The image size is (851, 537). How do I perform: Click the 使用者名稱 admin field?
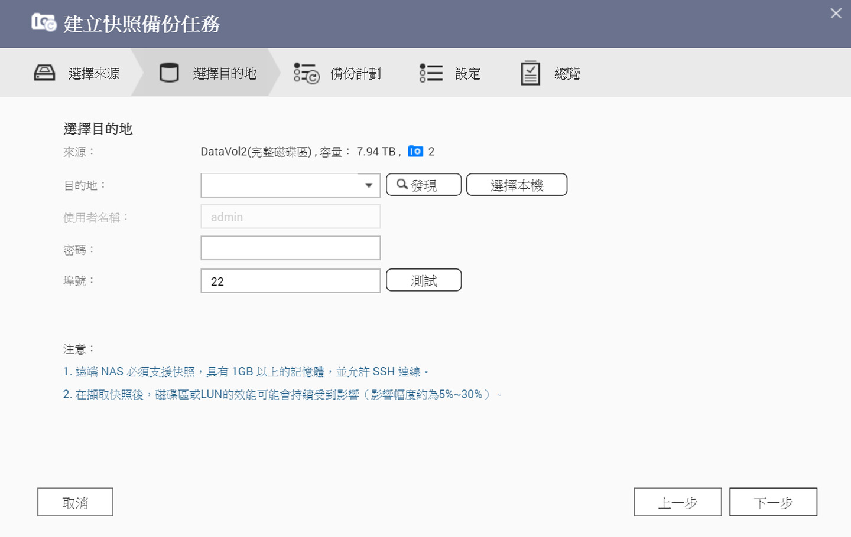click(x=291, y=217)
